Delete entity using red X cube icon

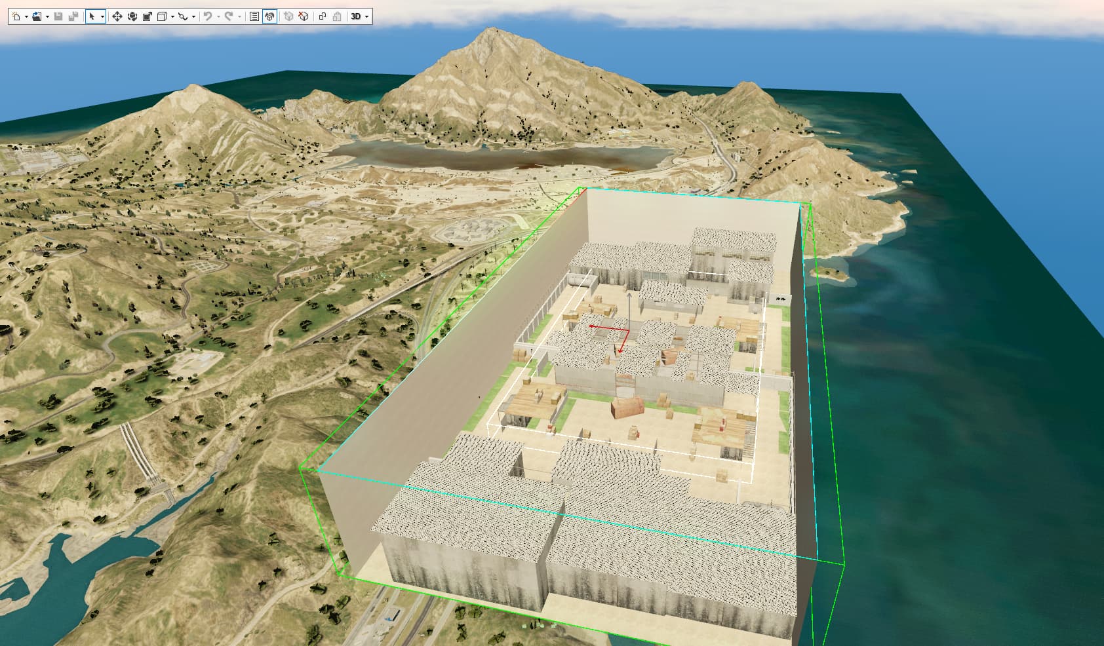[303, 16]
